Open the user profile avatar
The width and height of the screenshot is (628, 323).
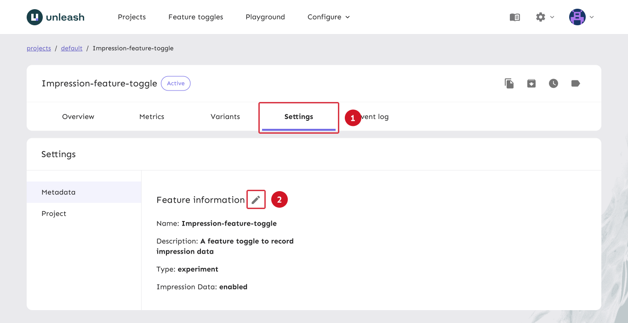[577, 17]
